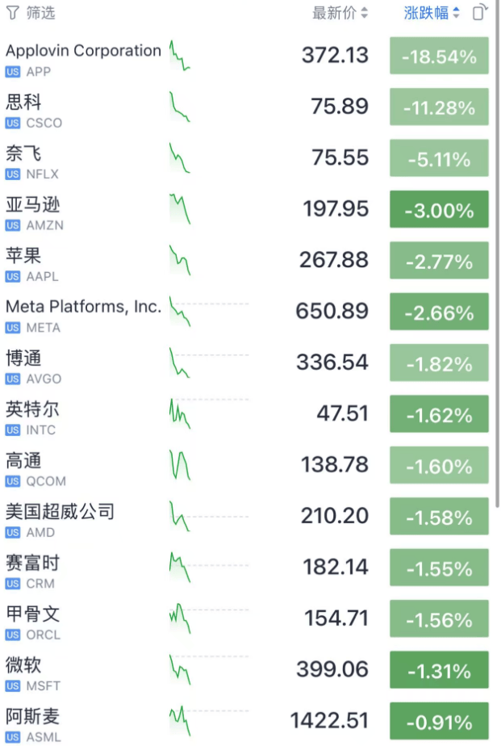The height and width of the screenshot is (746, 501).
Task: Select the 涨跌幅 column header
Action: (425, 13)
